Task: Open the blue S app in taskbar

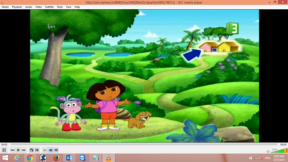Action: 43,158
